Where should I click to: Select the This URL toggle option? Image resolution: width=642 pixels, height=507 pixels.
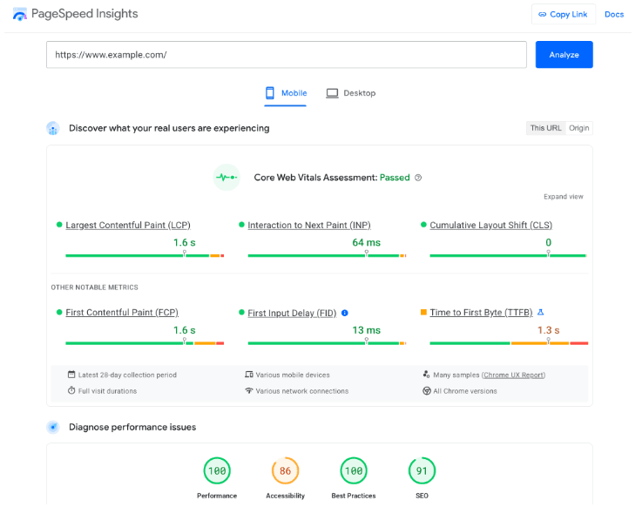pyautogui.click(x=545, y=128)
